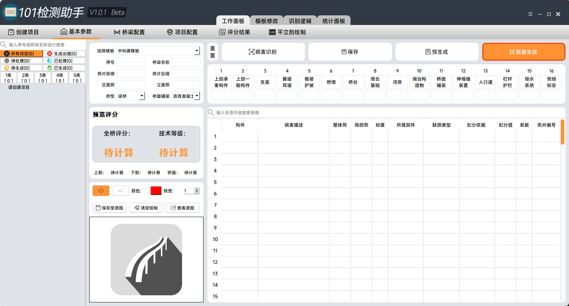This screenshot has height=306, width=569.
Task: Select the ellipse drawing tool
Action: tap(101, 191)
